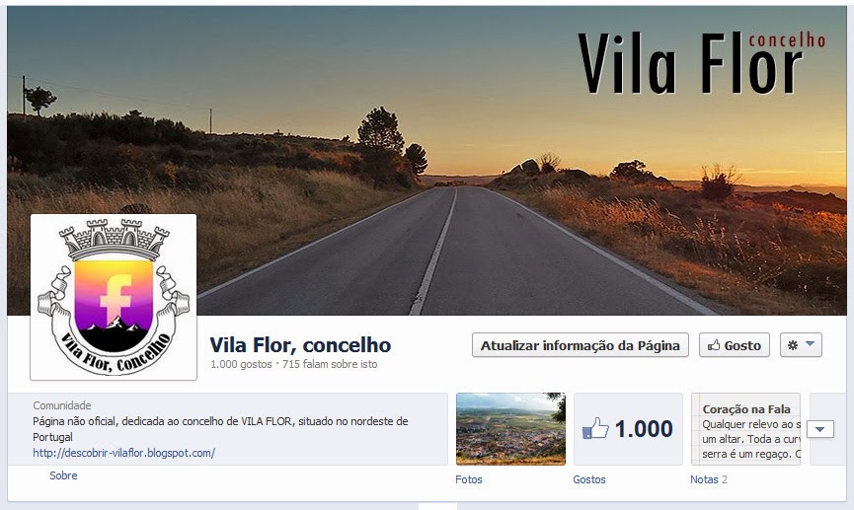
Task: Click the thumbs-up icon in Gosto button
Action: point(714,345)
